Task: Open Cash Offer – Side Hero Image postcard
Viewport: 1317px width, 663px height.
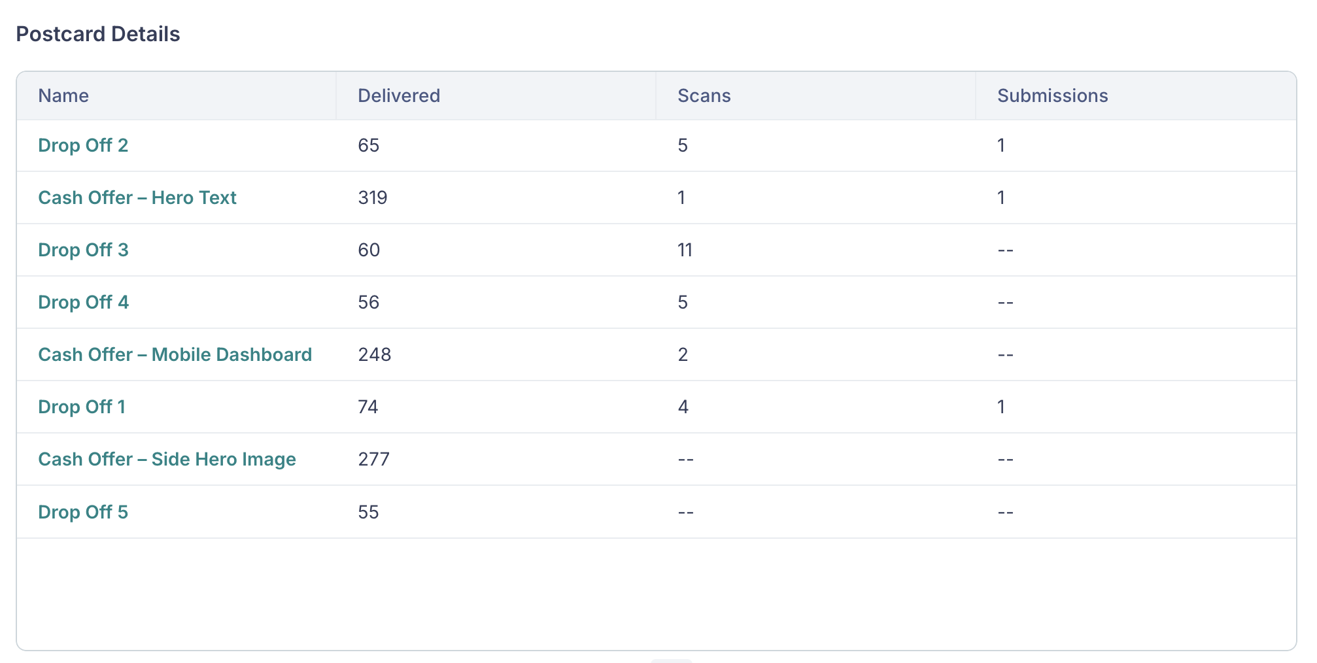Action: pyautogui.click(x=167, y=459)
